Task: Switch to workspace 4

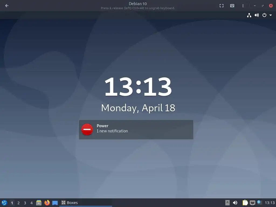Action: click(x=32, y=203)
